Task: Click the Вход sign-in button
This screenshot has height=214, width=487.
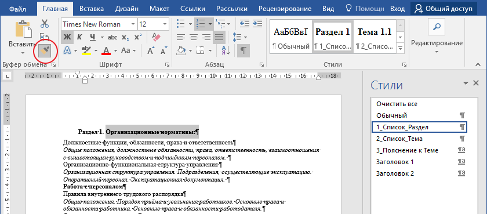Action: (397, 8)
